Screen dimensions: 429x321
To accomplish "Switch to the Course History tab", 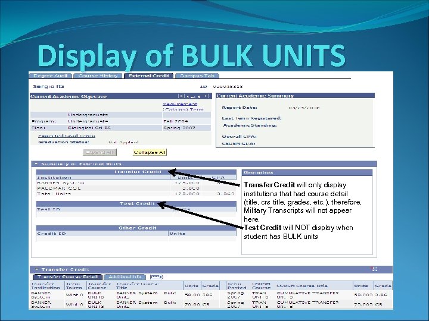I will point(98,75).
